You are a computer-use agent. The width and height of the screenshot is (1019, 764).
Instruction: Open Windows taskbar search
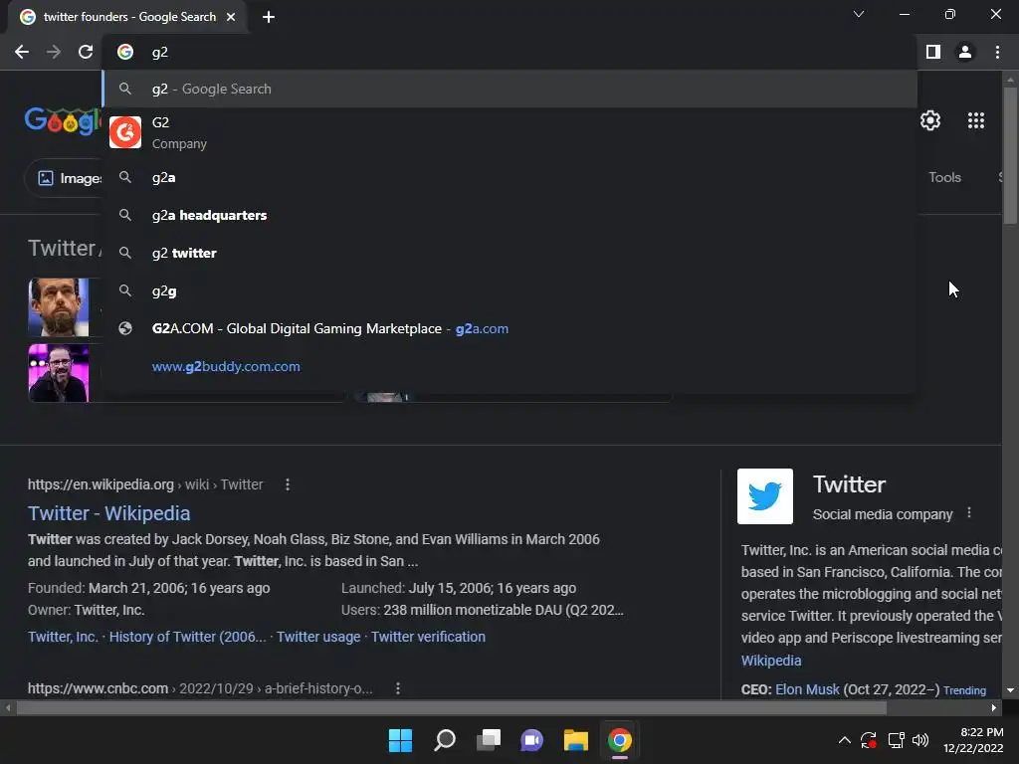(x=445, y=740)
